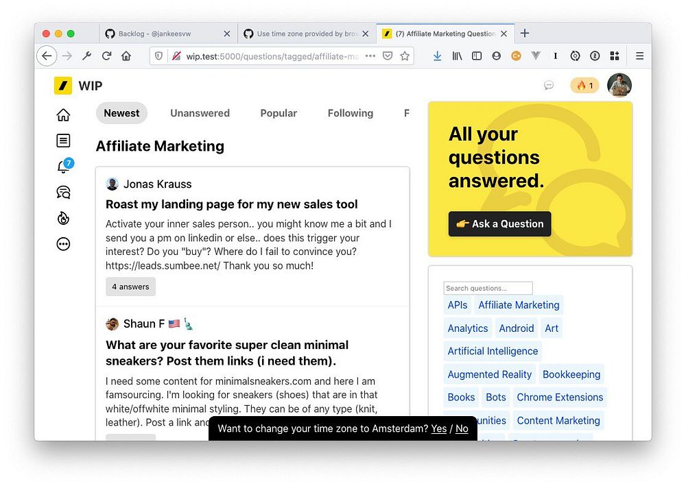
Task: Open the chat bubble icon in header
Action: click(548, 86)
